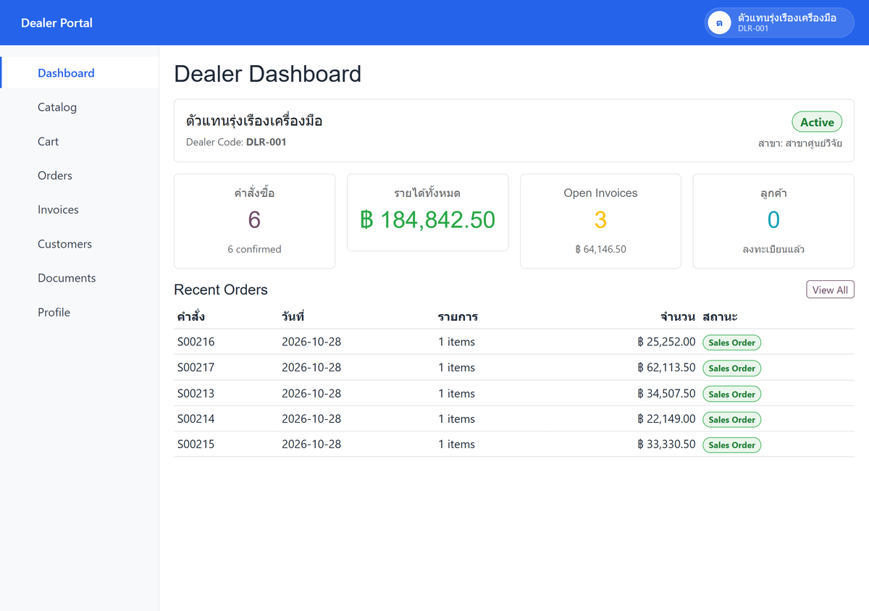Click the สถานะ column header

pyautogui.click(x=720, y=317)
